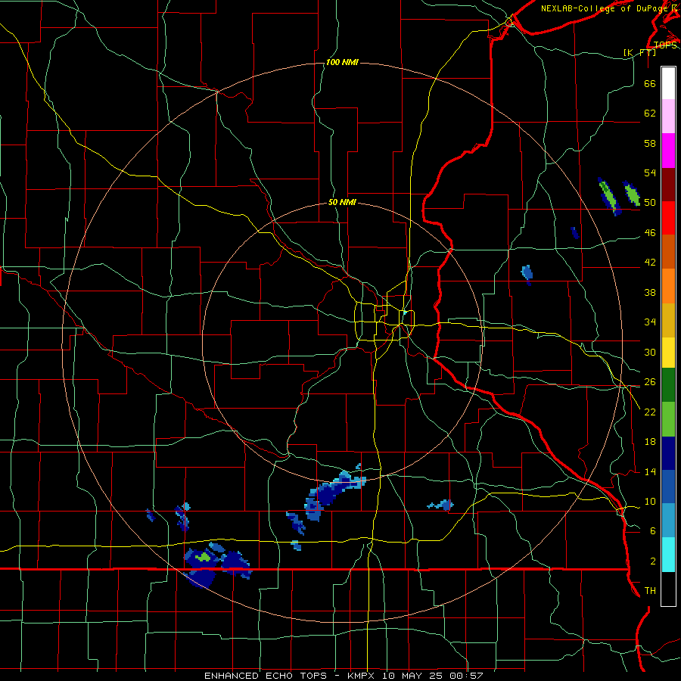Image resolution: width=681 pixels, height=681 pixels.
Task: Click the 100 NMI range ring label
Action: pyautogui.click(x=342, y=63)
